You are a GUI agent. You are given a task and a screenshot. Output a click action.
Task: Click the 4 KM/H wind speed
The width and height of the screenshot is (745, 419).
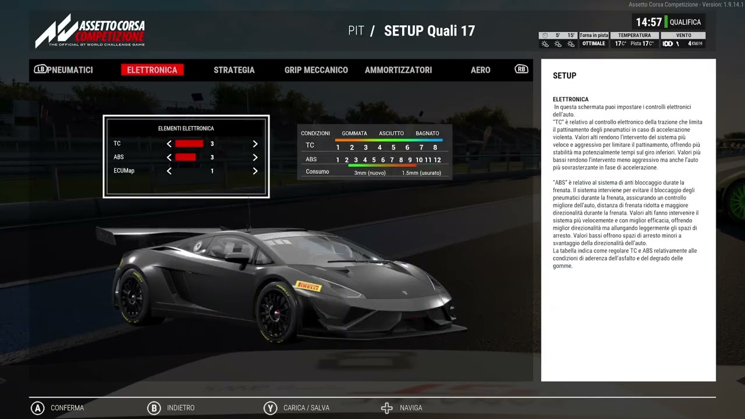(696, 44)
